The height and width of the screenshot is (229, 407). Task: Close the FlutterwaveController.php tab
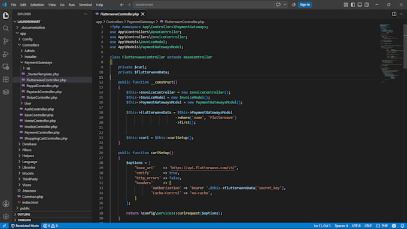(x=143, y=14)
